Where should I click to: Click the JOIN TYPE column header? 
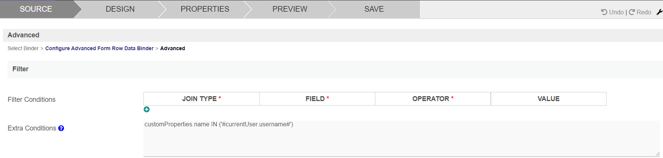(x=201, y=99)
